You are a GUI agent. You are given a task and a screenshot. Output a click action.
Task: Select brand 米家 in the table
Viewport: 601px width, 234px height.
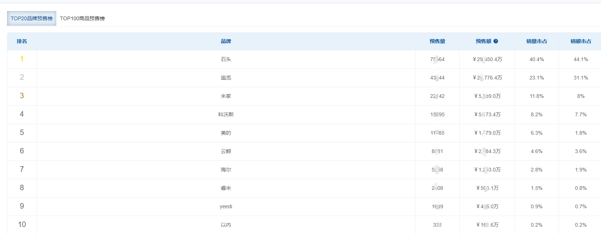pos(226,96)
